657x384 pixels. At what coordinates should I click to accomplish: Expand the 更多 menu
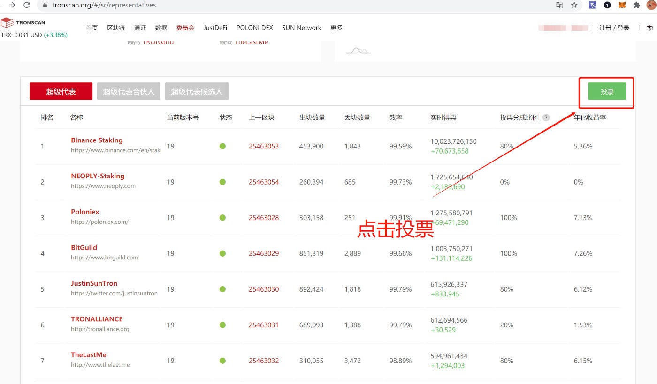click(336, 28)
